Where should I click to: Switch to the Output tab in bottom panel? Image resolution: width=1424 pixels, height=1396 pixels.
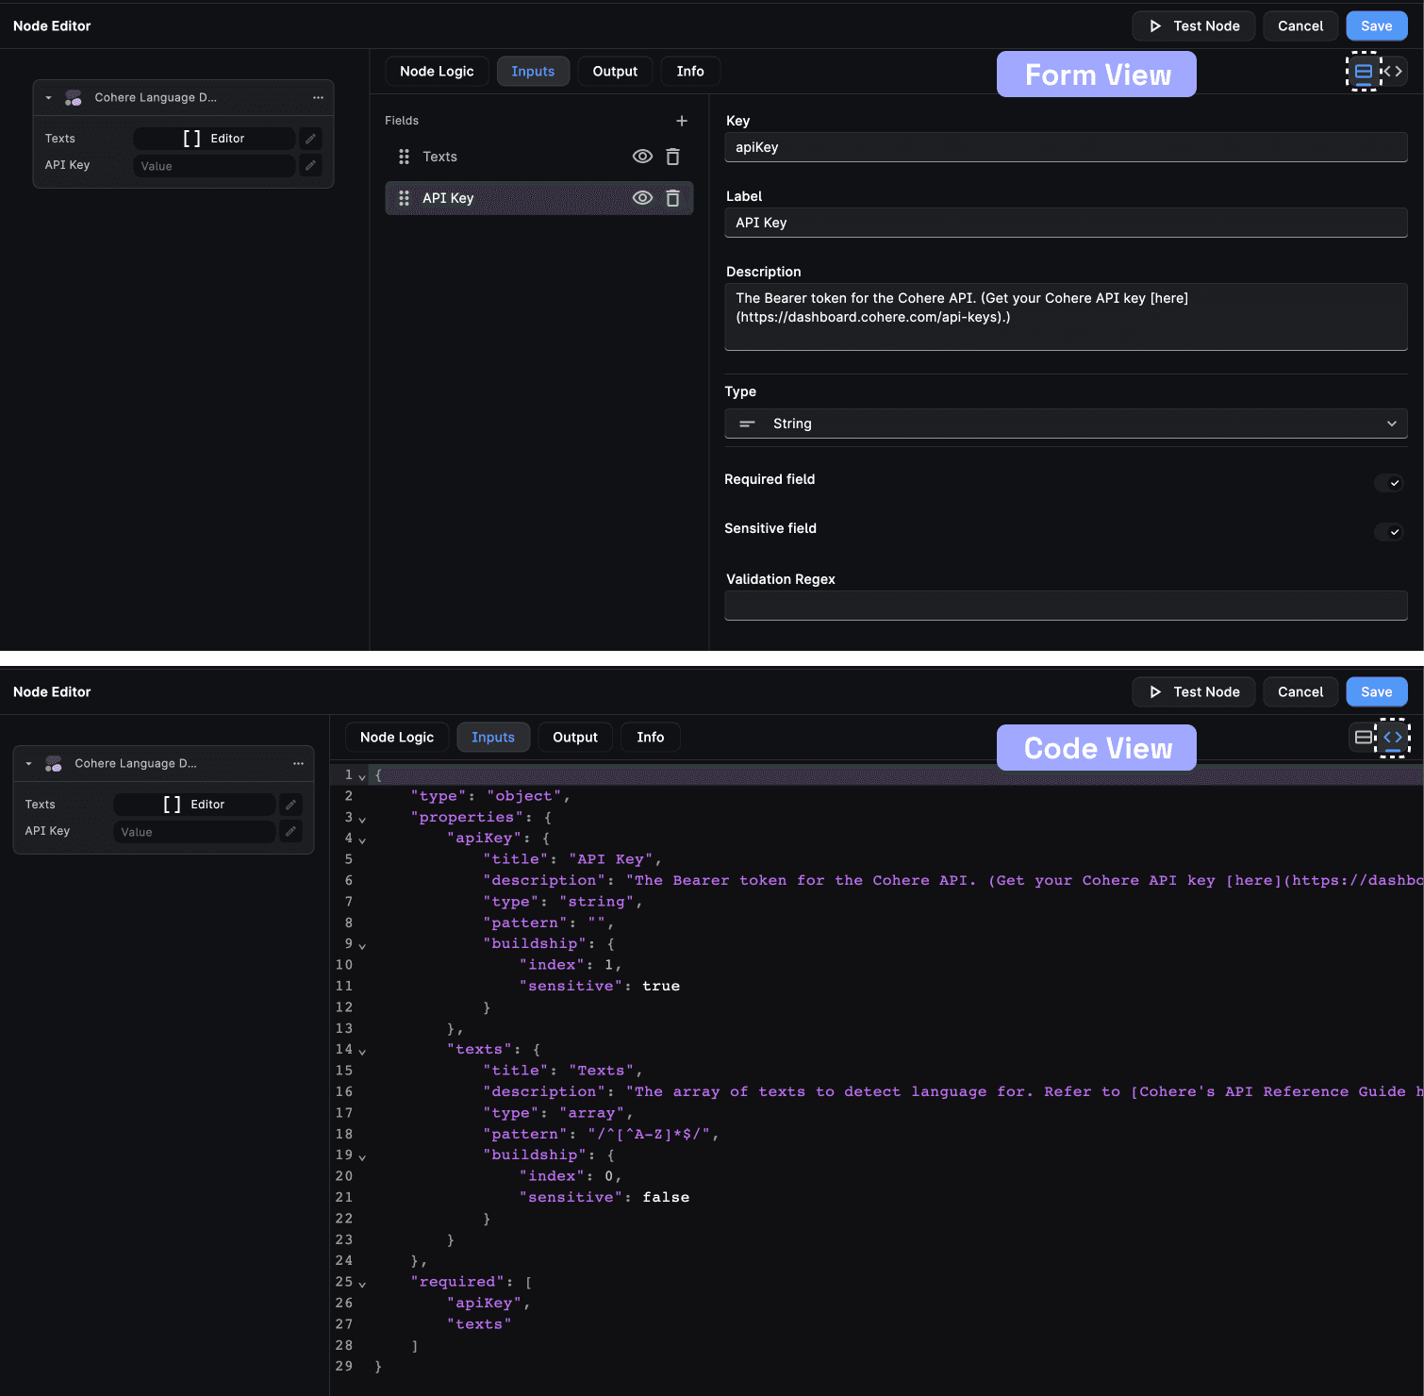[x=575, y=738]
